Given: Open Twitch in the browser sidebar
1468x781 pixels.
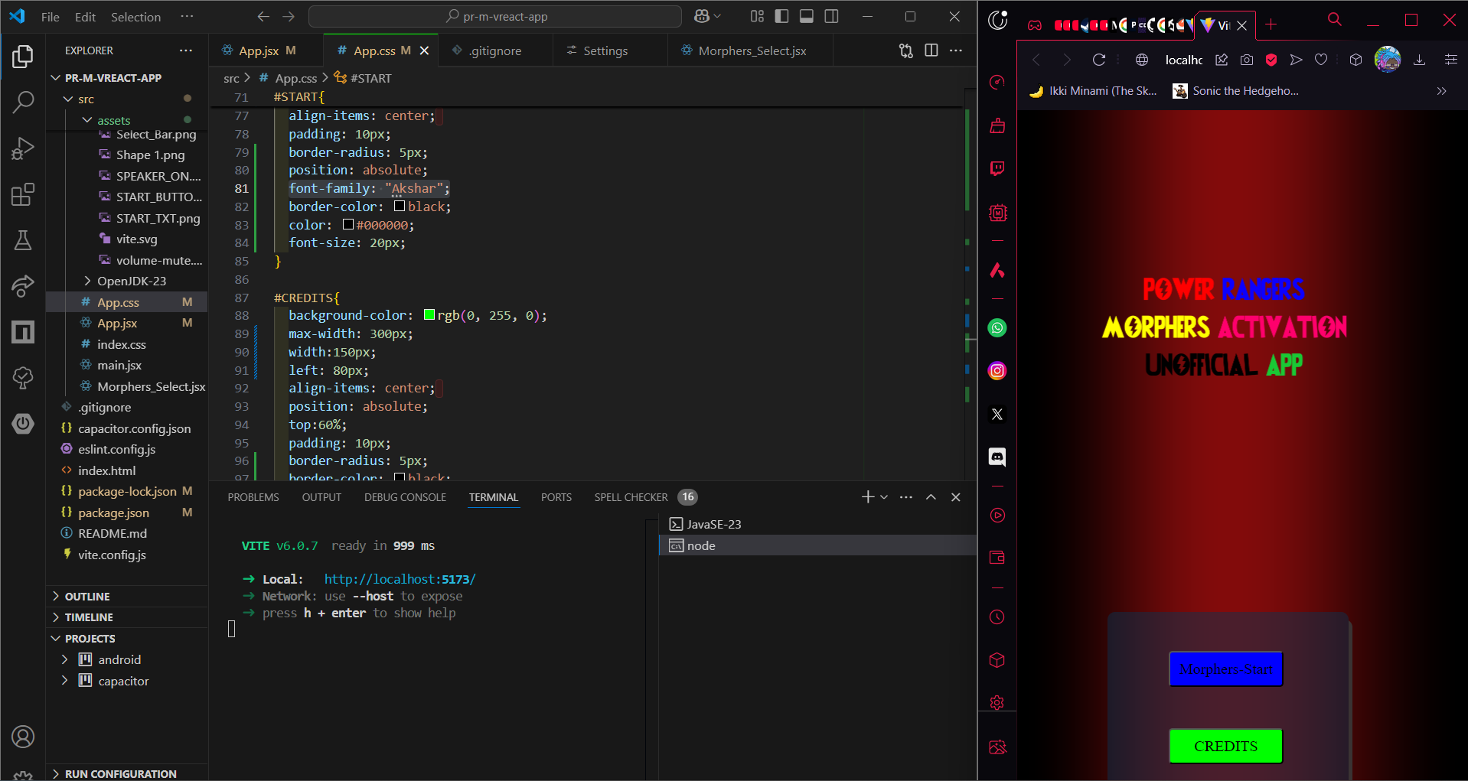Looking at the screenshot, I should pyautogui.click(x=997, y=168).
